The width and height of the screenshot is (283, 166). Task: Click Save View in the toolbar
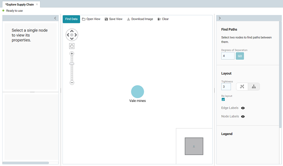pyautogui.click(x=114, y=19)
